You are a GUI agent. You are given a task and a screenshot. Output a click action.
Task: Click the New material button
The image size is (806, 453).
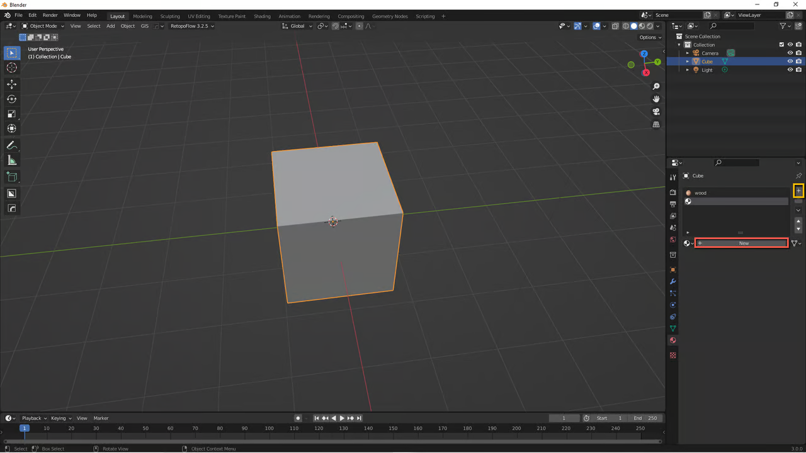tap(741, 243)
